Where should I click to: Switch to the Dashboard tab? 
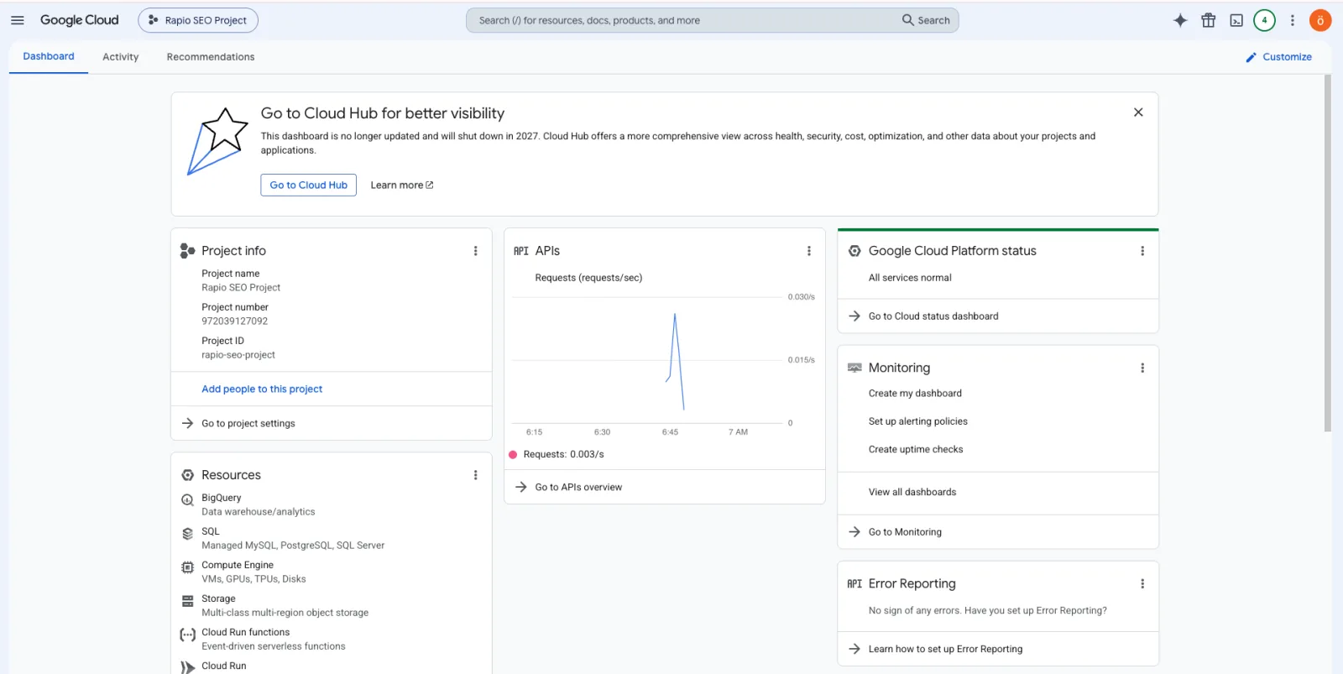pyautogui.click(x=49, y=56)
